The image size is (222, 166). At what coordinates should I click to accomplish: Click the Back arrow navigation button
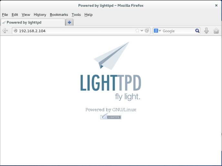pos(5,31)
